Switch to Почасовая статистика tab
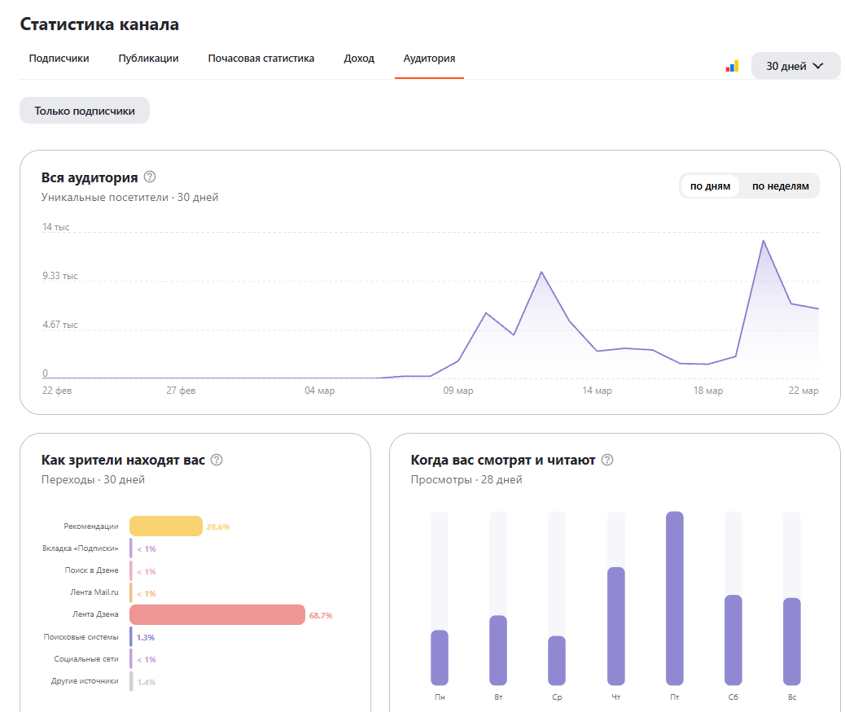This screenshot has height=712, width=845. pos(261,59)
